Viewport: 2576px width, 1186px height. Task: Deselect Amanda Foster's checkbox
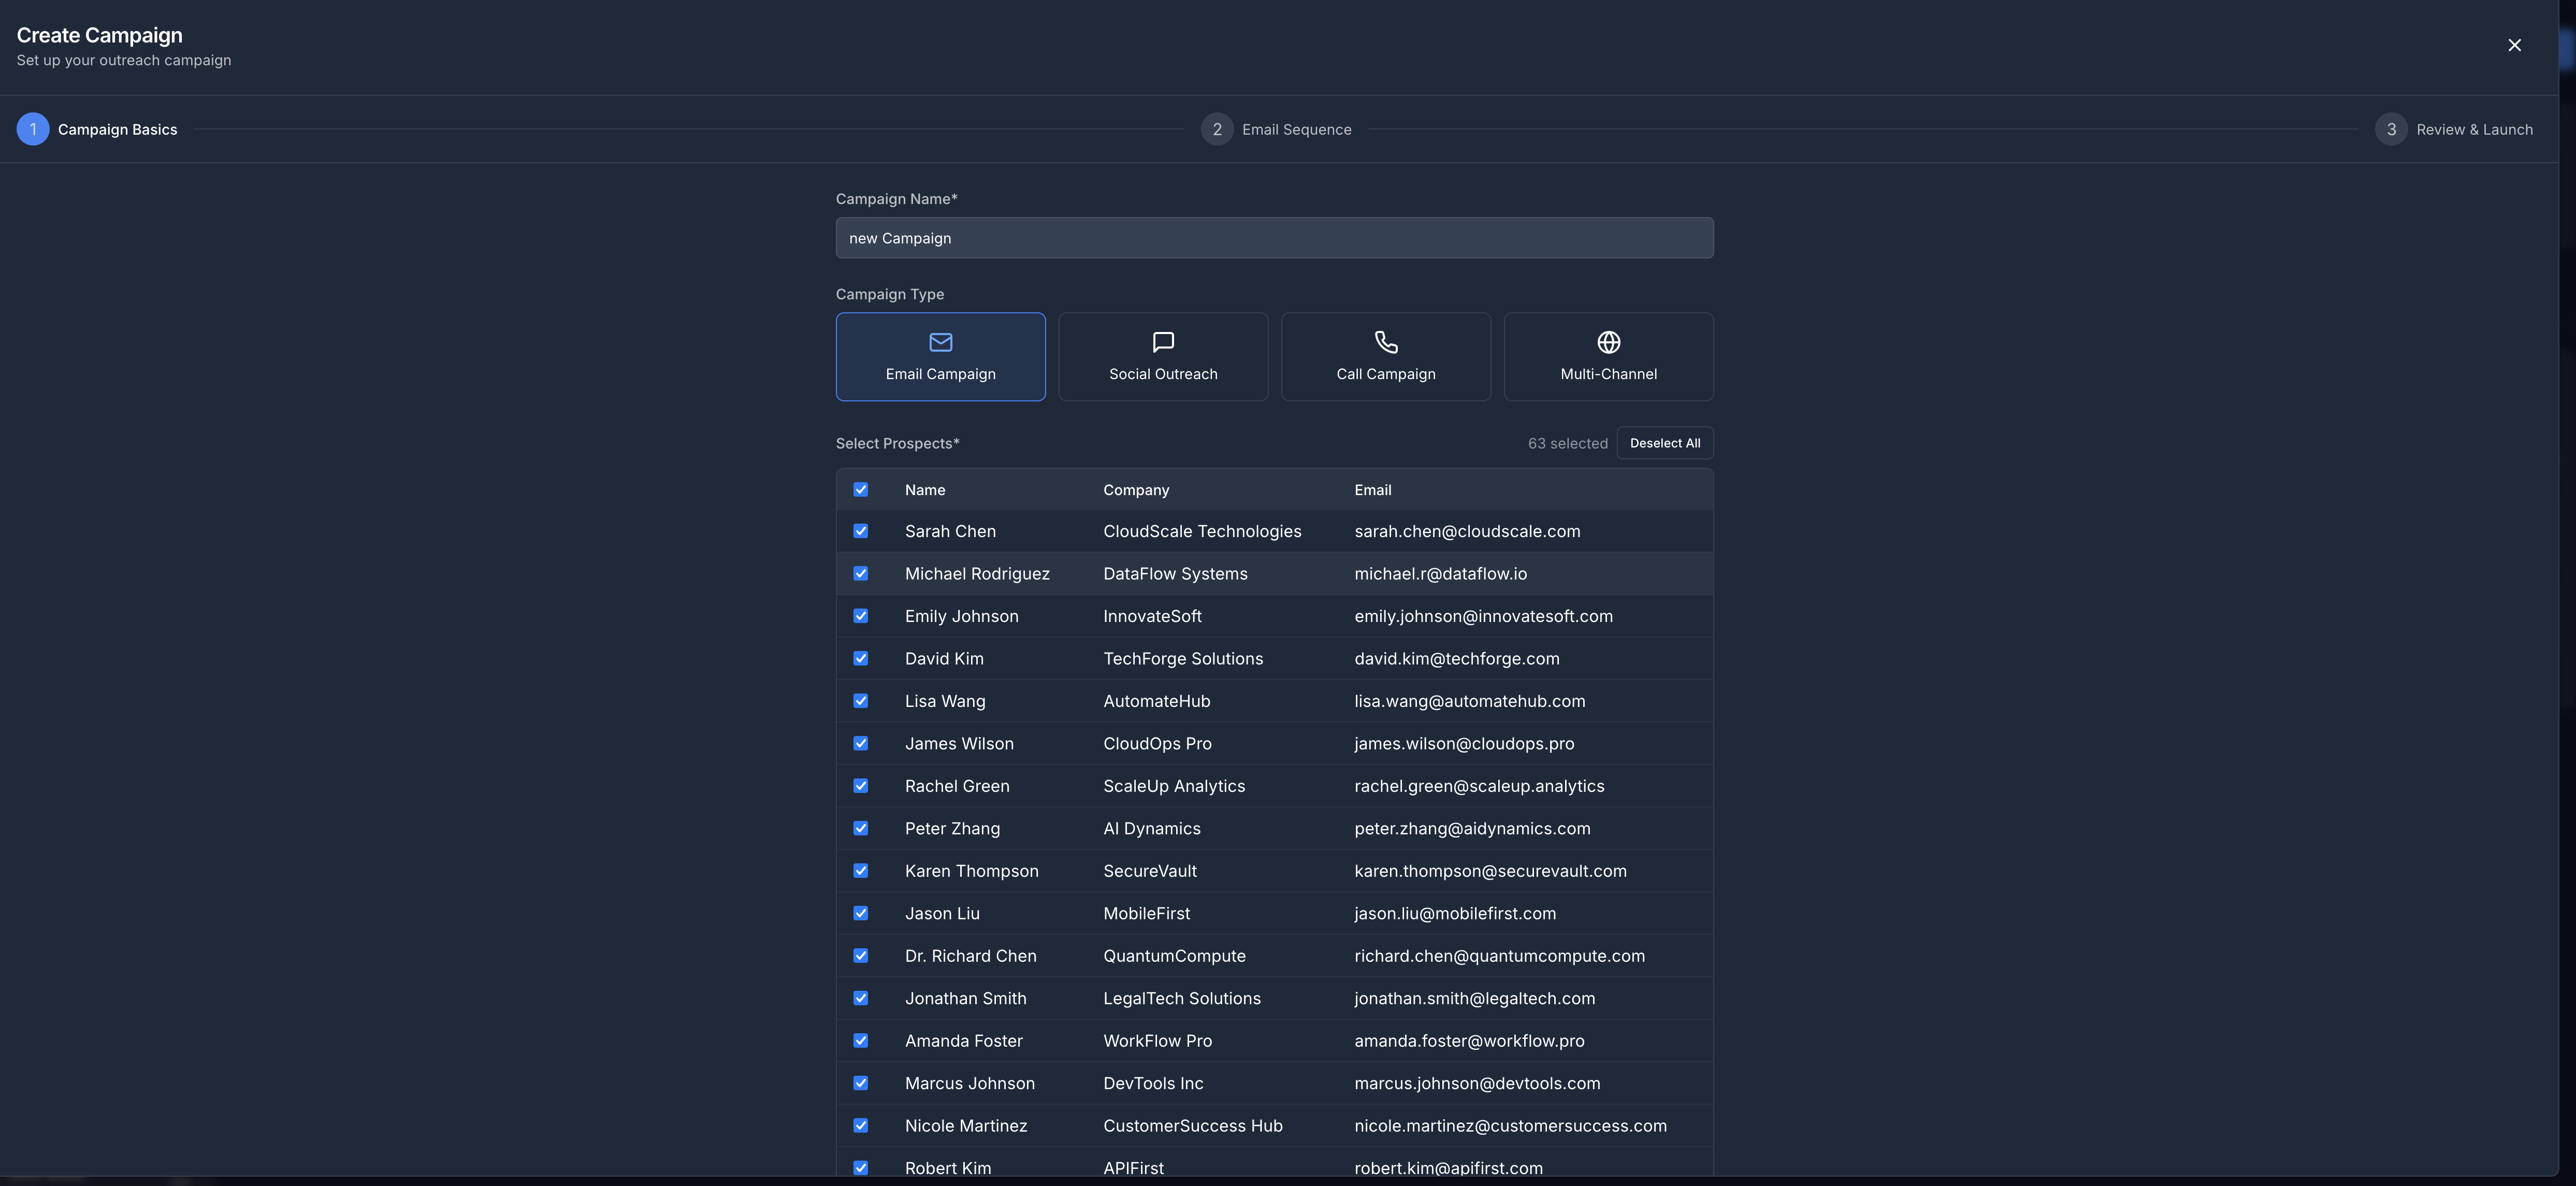tap(860, 1041)
